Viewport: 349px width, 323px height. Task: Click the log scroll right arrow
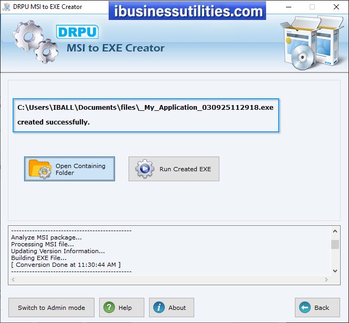326,279
